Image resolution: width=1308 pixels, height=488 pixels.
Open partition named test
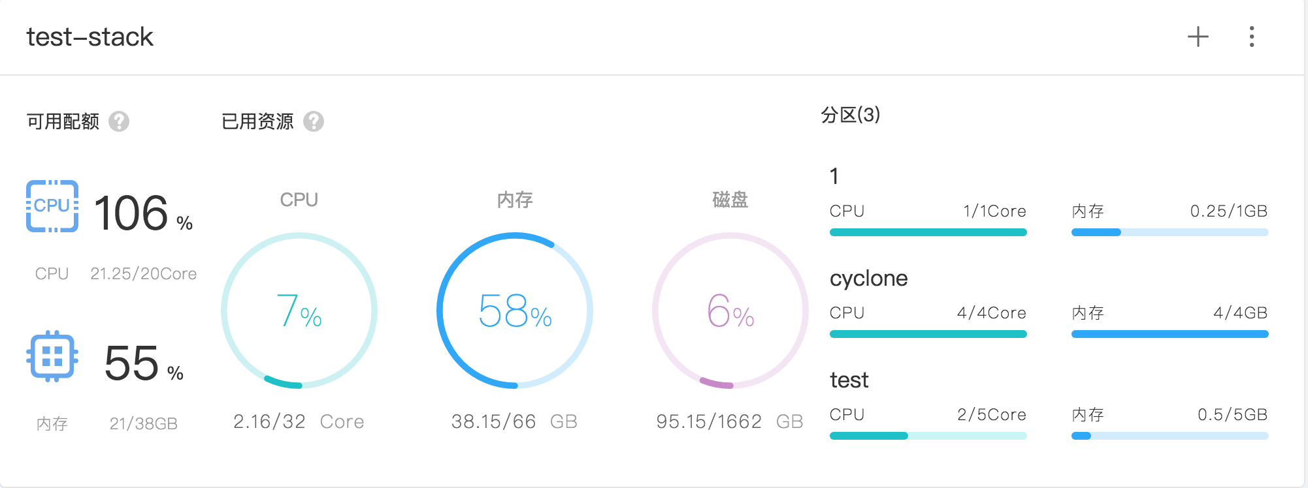click(x=849, y=380)
